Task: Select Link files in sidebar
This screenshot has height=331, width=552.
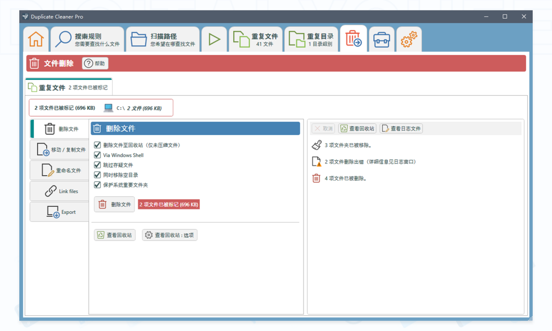Action: tap(60, 191)
